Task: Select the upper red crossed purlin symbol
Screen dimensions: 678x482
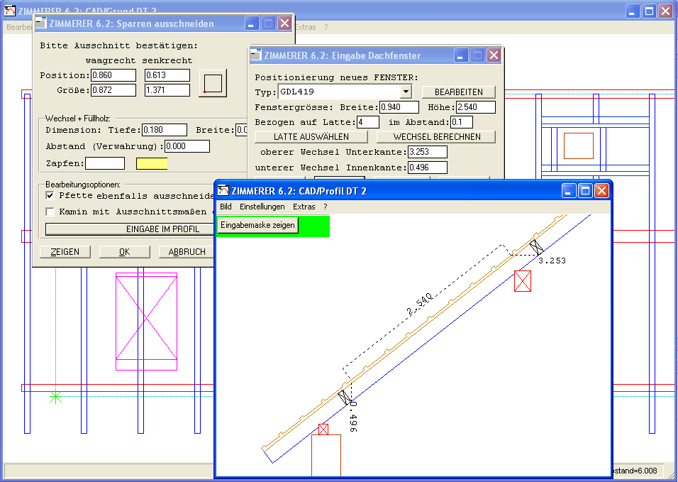Action: coord(523,281)
